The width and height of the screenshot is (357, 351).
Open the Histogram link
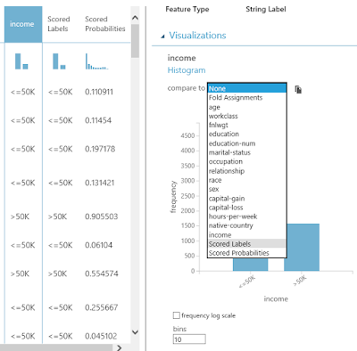(x=187, y=70)
